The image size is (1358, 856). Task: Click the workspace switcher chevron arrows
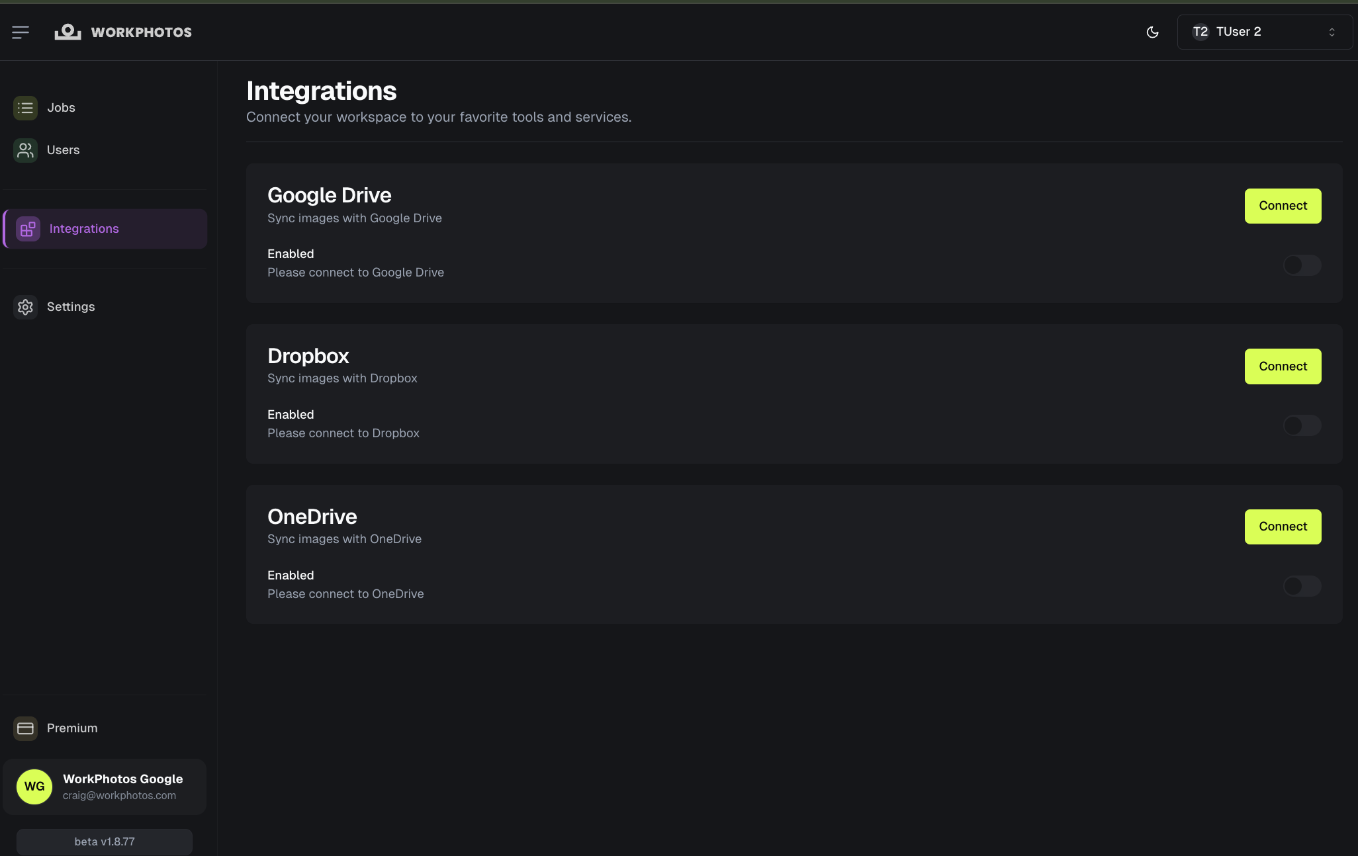[1332, 32]
